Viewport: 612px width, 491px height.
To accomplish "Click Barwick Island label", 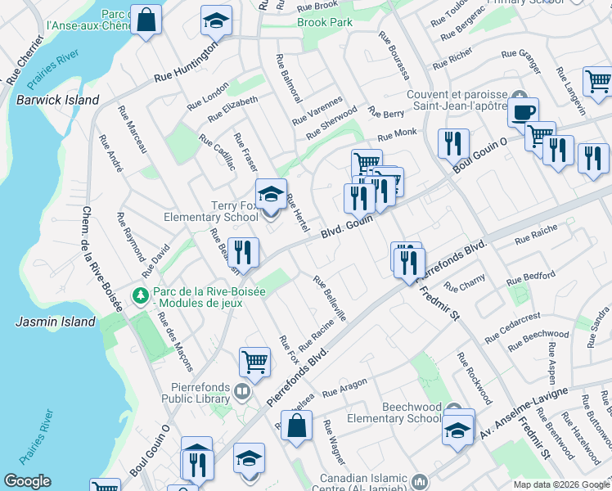I will (x=58, y=100).
